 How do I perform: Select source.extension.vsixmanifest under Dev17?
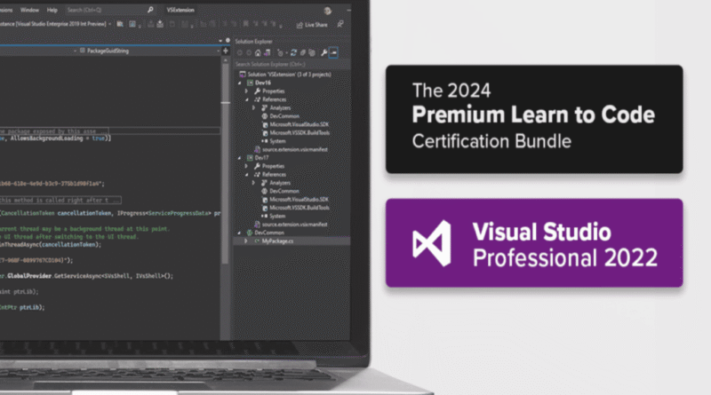tap(294, 225)
